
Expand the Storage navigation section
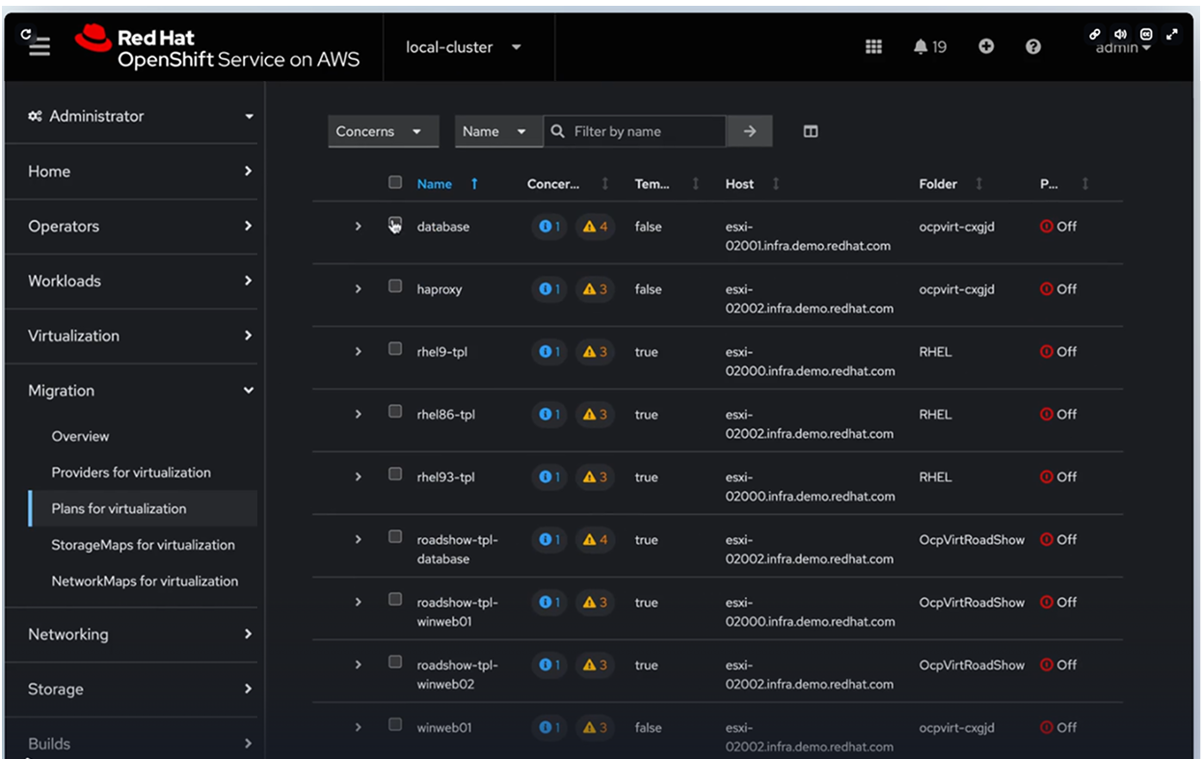pyautogui.click(x=141, y=690)
